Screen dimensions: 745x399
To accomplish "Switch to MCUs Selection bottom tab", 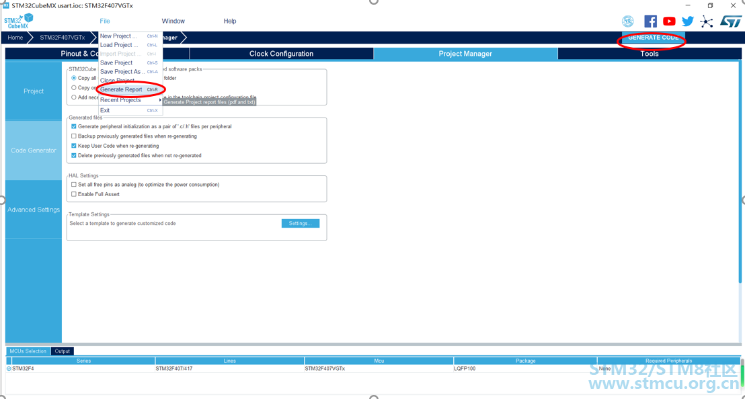I will [x=28, y=351].
